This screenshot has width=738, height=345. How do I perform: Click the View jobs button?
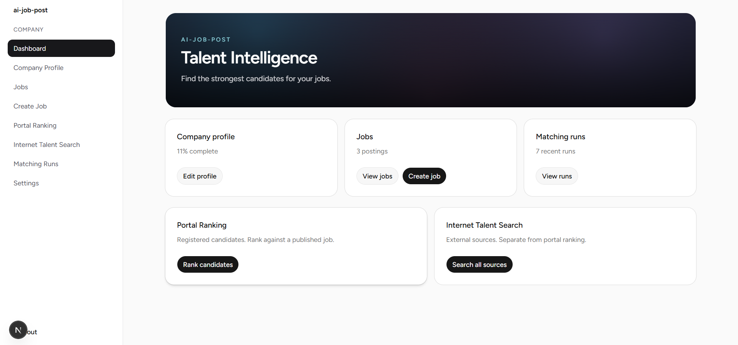(x=377, y=176)
